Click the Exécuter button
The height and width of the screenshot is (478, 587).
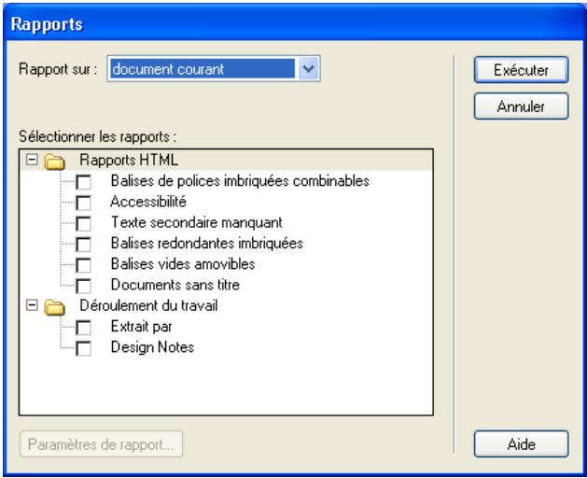[x=521, y=70]
